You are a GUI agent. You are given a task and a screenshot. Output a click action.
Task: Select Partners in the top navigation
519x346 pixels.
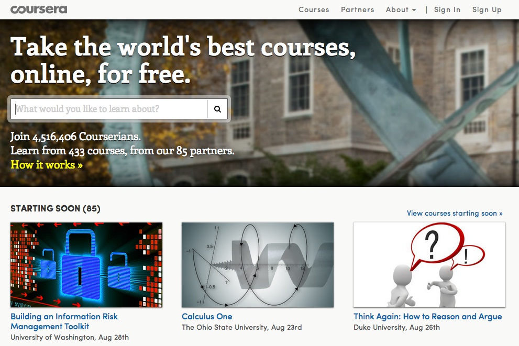pyautogui.click(x=357, y=9)
